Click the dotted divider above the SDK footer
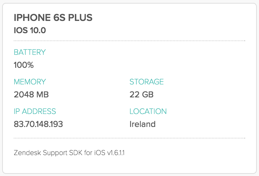259x176 pixels. click(129, 138)
